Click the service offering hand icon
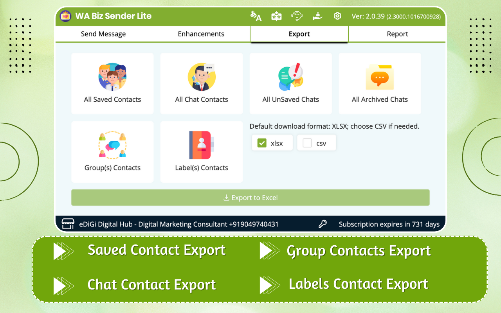501x313 pixels. [x=317, y=16]
